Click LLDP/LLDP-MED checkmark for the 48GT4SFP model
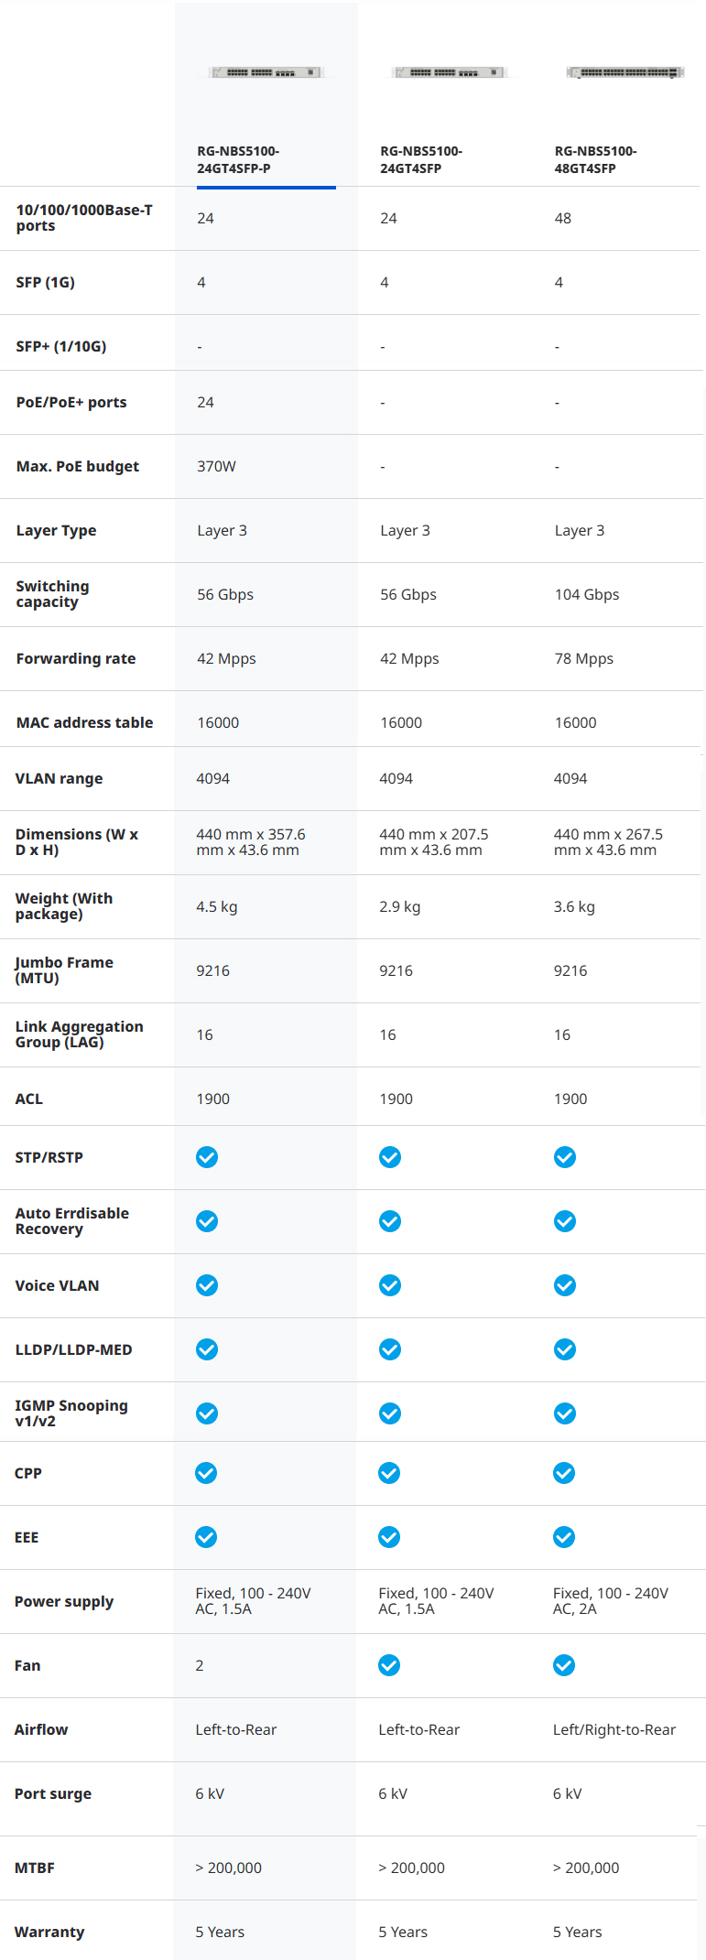Viewport: 706px width, 1960px height. point(565,1349)
